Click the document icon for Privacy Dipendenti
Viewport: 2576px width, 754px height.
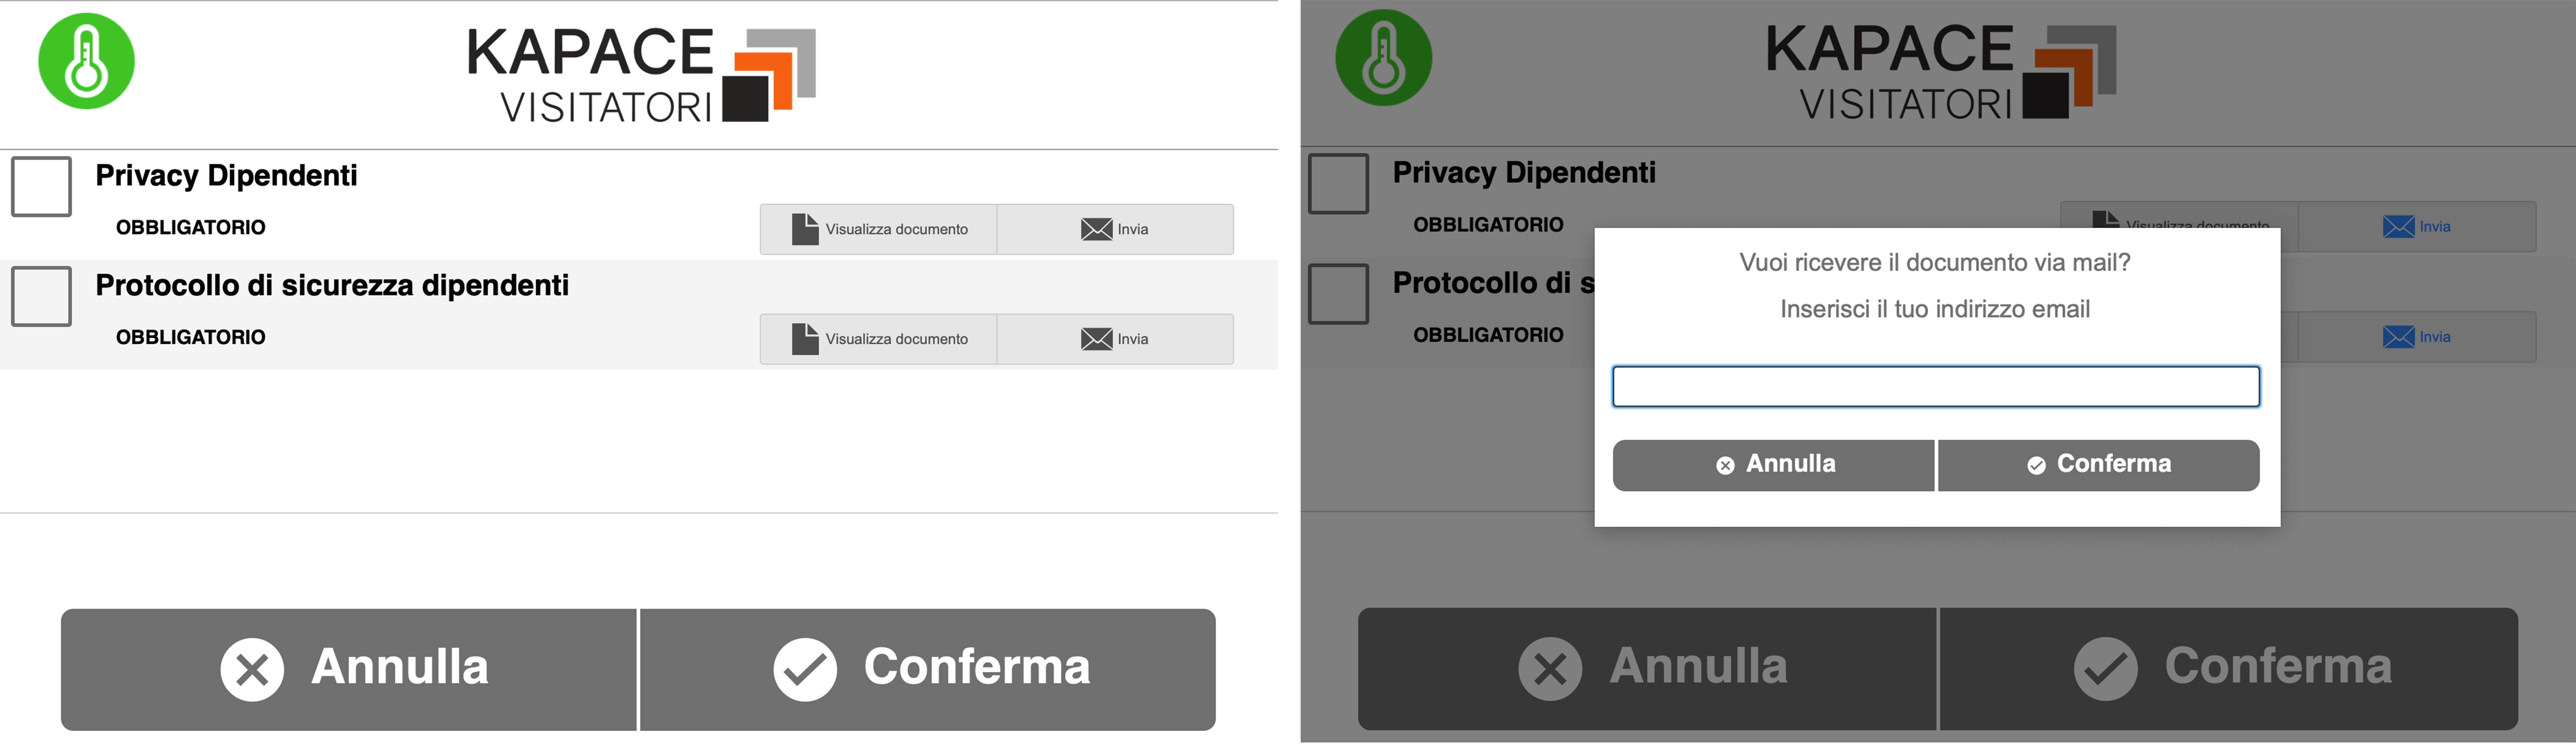[x=805, y=229]
